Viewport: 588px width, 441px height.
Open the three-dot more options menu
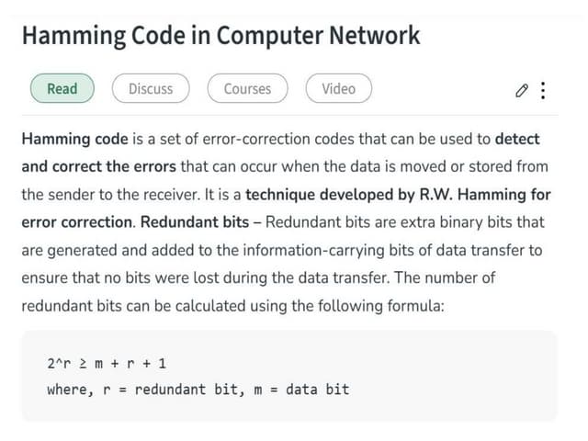543,90
